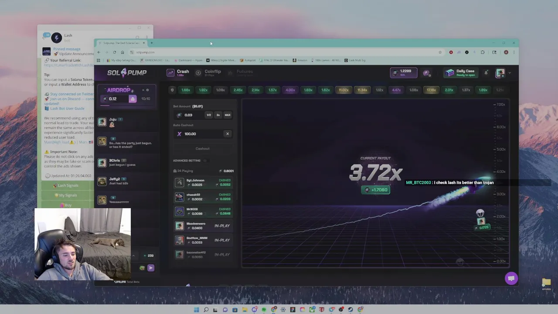Open the emotes desktop folder
Image resolution: width=558 pixels, height=314 pixels.
click(546, 284)
